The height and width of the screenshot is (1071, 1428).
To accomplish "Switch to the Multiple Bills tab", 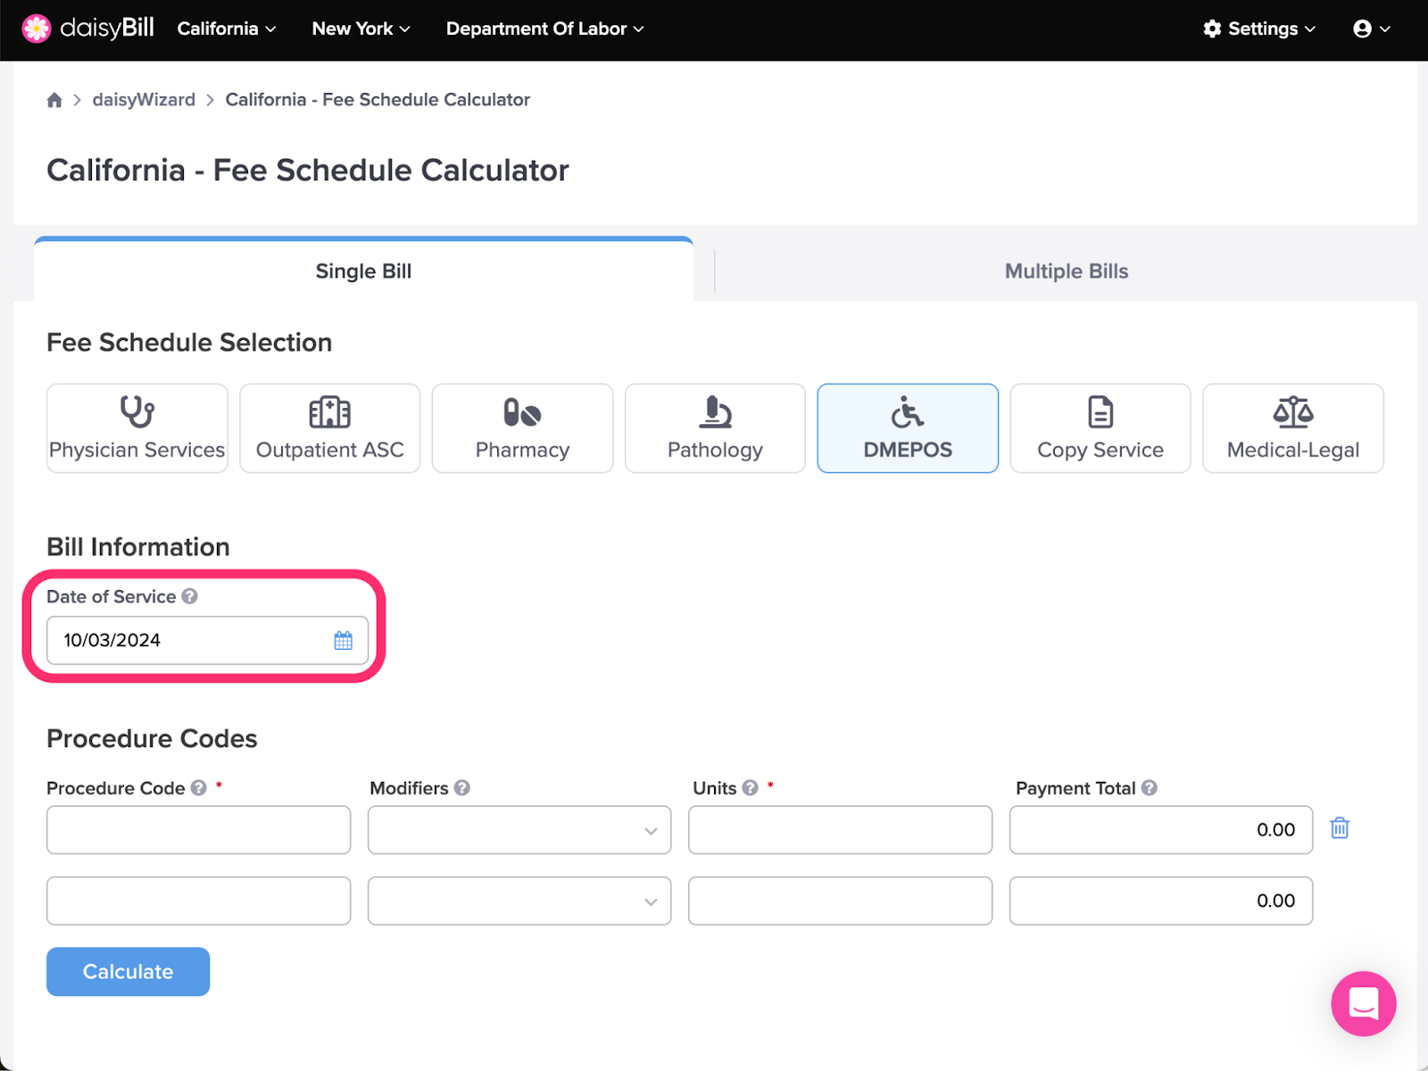I will pyautogui.click(x=1066, y=271).
